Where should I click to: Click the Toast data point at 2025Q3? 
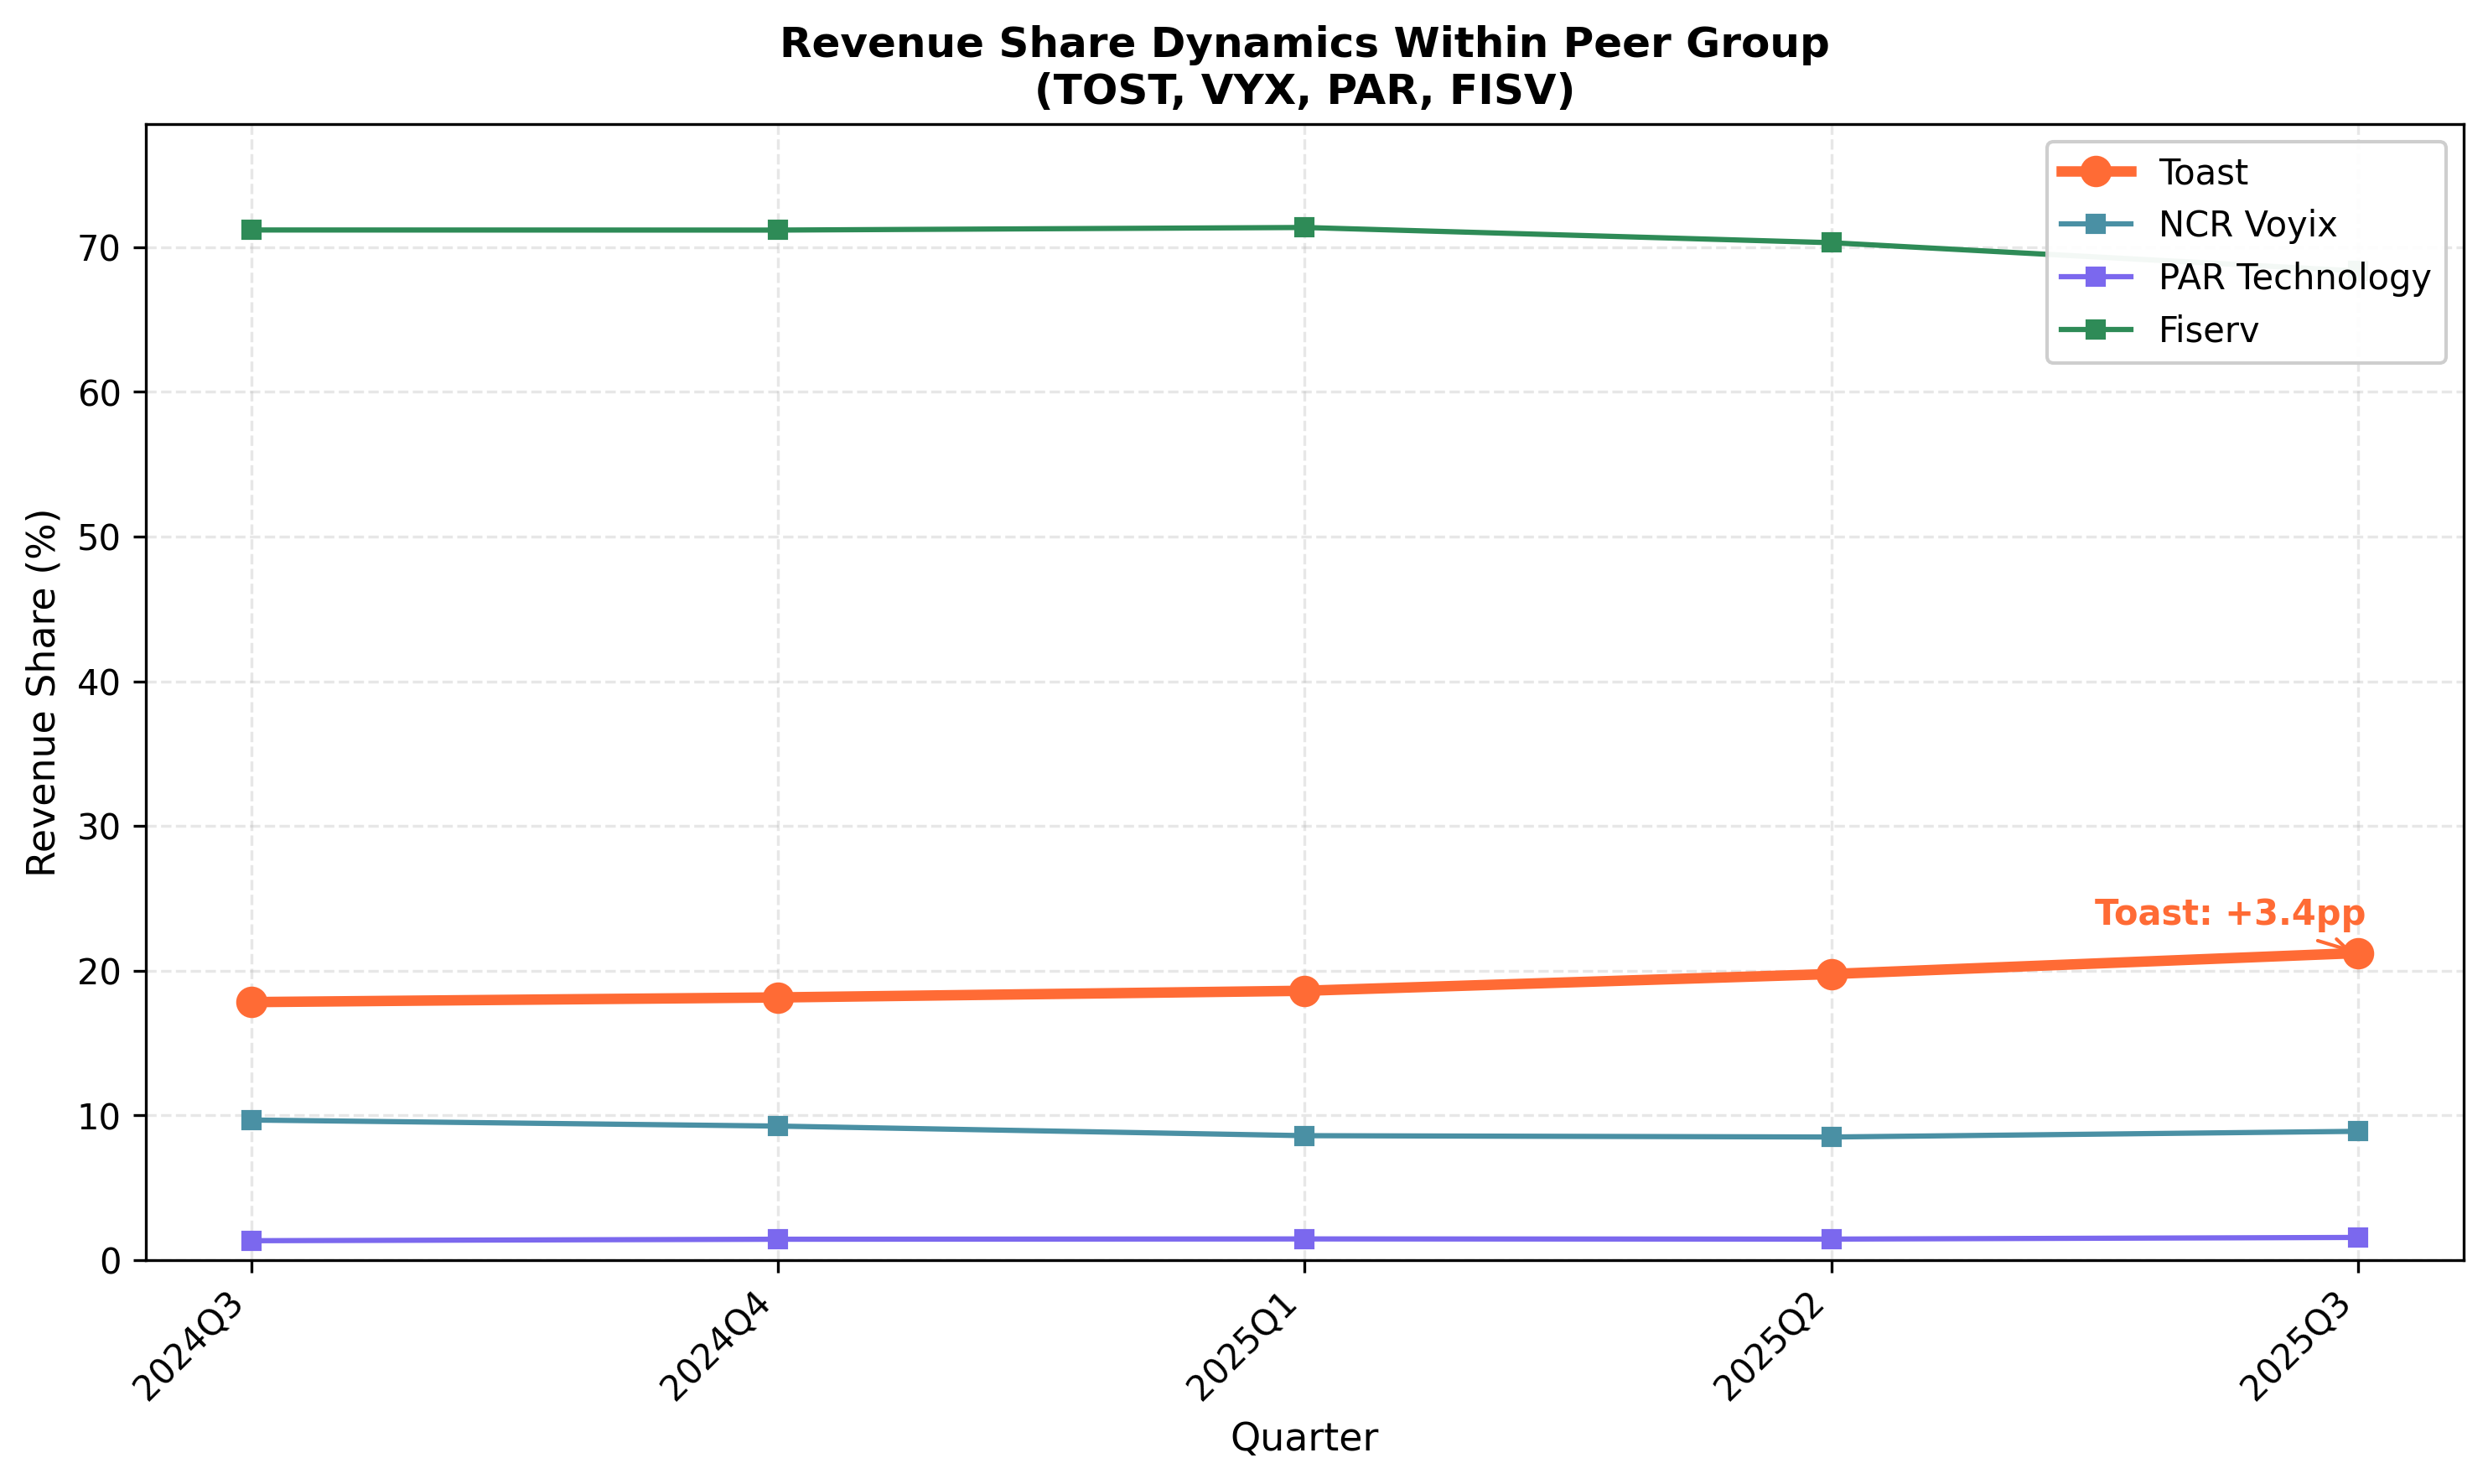click(2358, 953)
